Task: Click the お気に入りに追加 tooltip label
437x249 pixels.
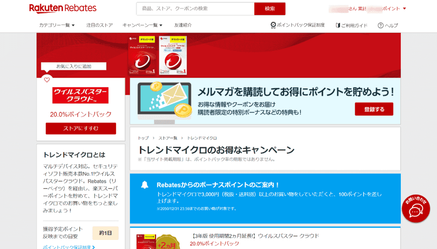Action: click(x=74, y=66)
